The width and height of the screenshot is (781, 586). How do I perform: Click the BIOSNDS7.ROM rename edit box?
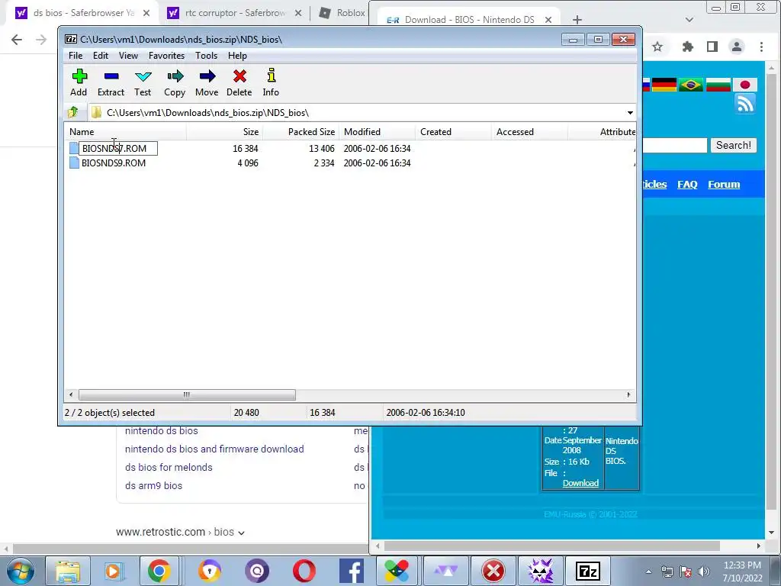[118, 149]
